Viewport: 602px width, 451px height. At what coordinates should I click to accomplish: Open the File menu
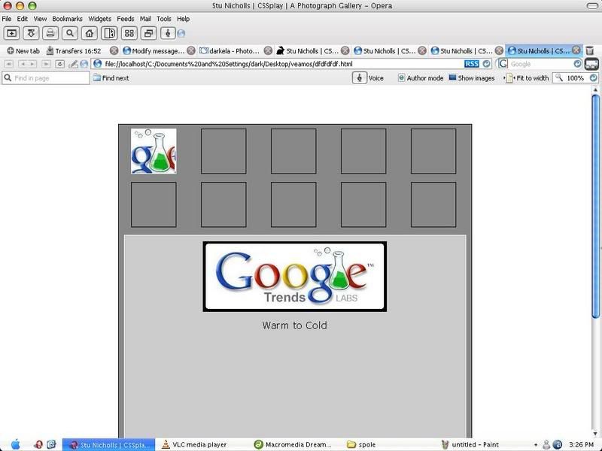coord(7,19)
